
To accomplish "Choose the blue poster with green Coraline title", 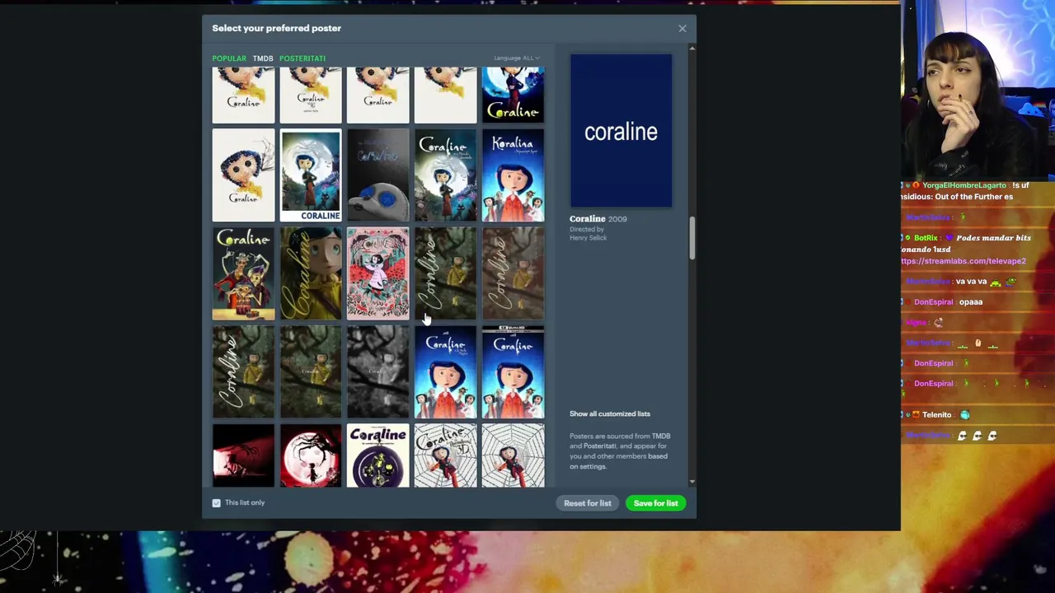I will [x=513, y=96].
